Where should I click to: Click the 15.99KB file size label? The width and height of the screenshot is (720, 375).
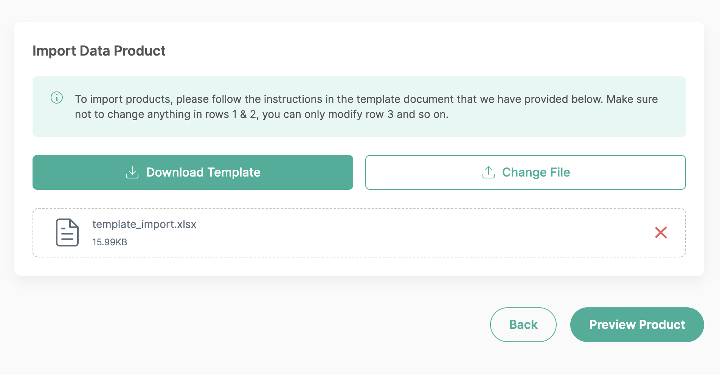(110, 242)
